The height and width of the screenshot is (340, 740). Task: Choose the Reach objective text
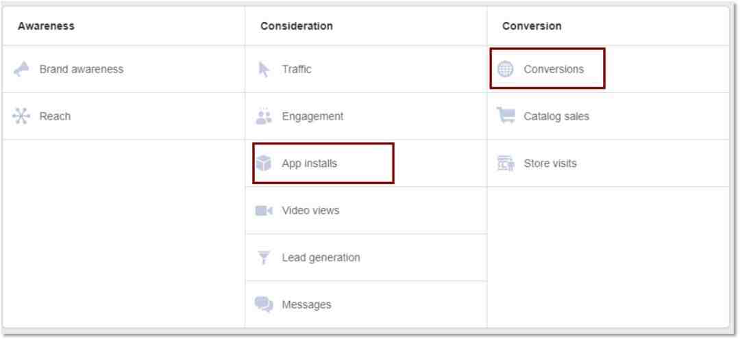point(55,116)
